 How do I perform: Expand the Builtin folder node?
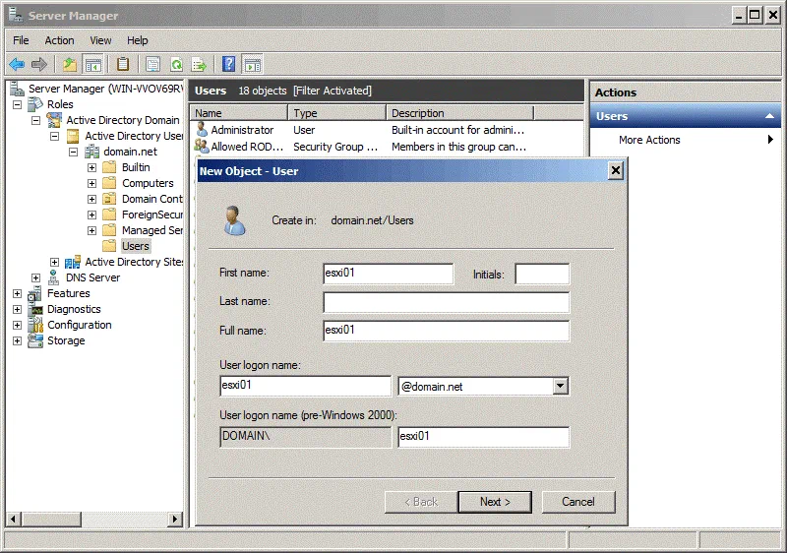[91, 167]
